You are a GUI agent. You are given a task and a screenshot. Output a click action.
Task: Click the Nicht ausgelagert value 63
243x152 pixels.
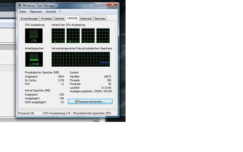pyautogui.click(x=63, y=102)
